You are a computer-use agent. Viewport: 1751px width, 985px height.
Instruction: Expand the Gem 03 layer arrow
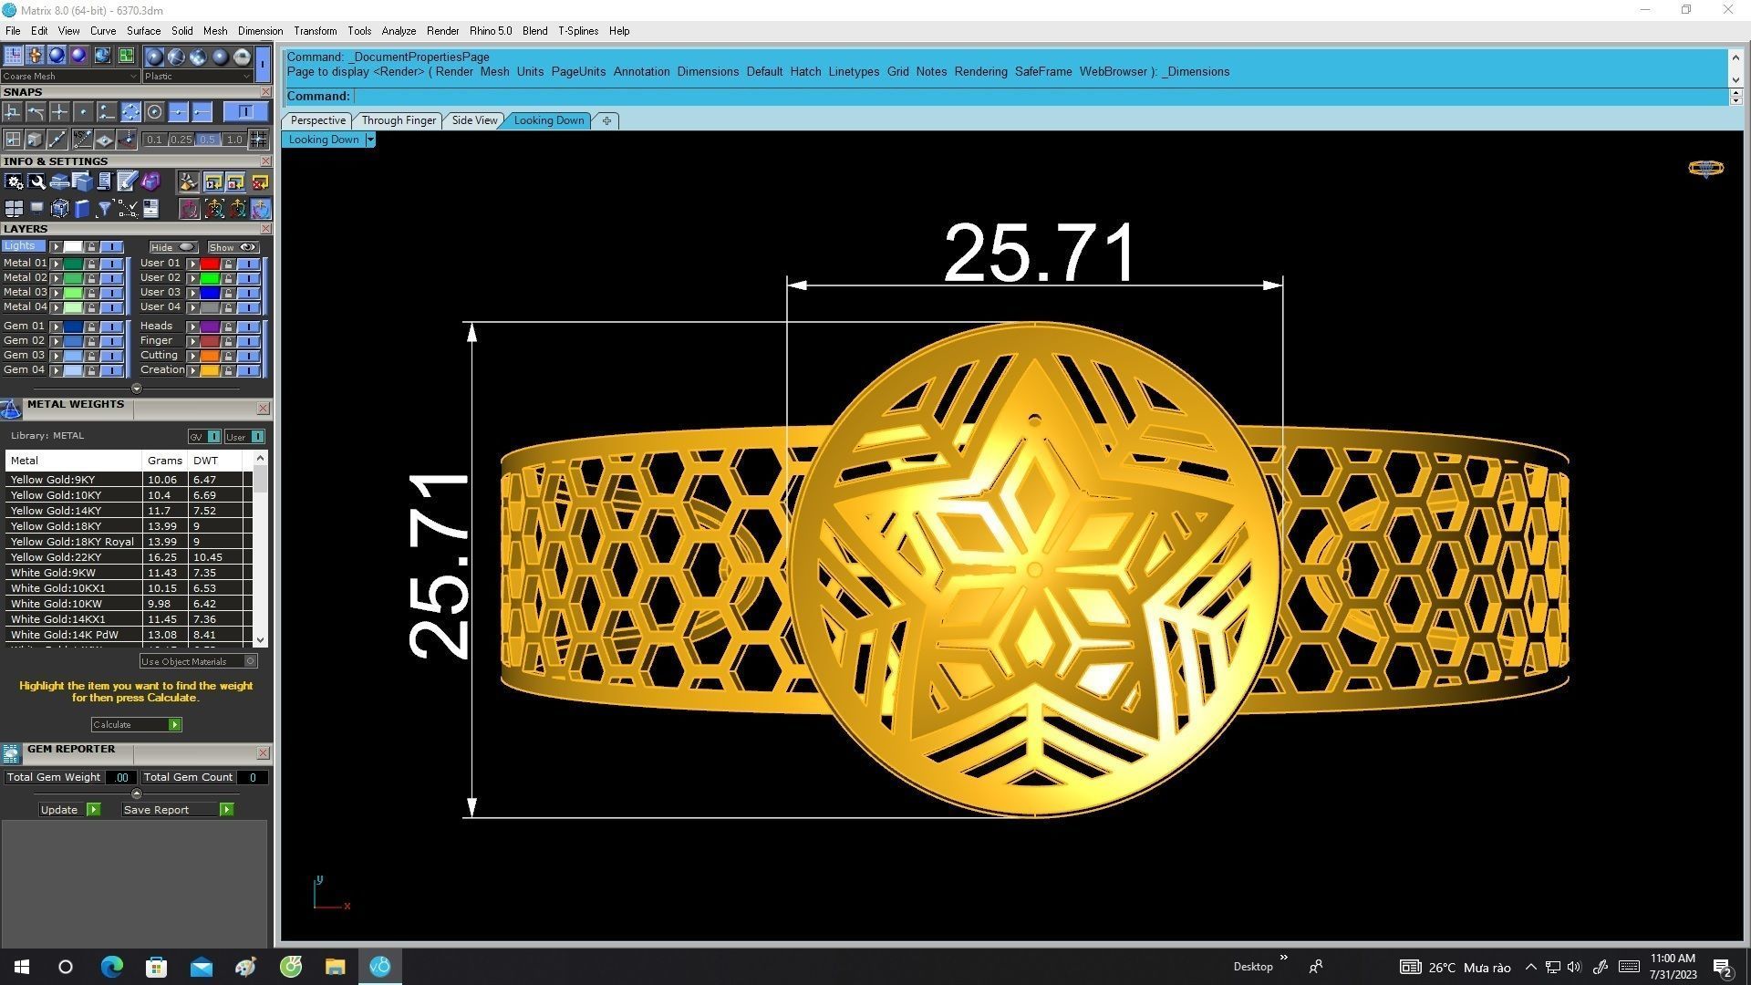57,356
